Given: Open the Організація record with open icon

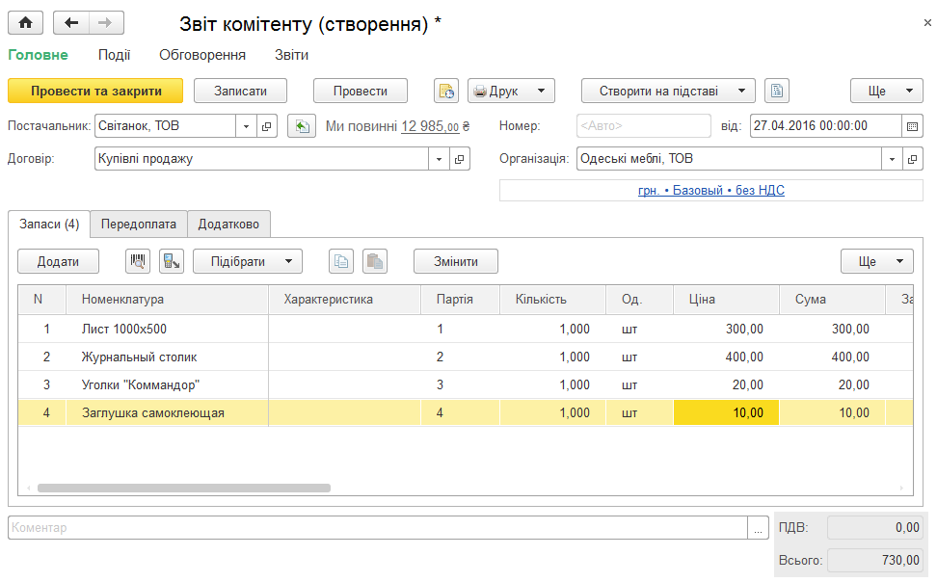Looking at the screenshot, I should (913, 159).
